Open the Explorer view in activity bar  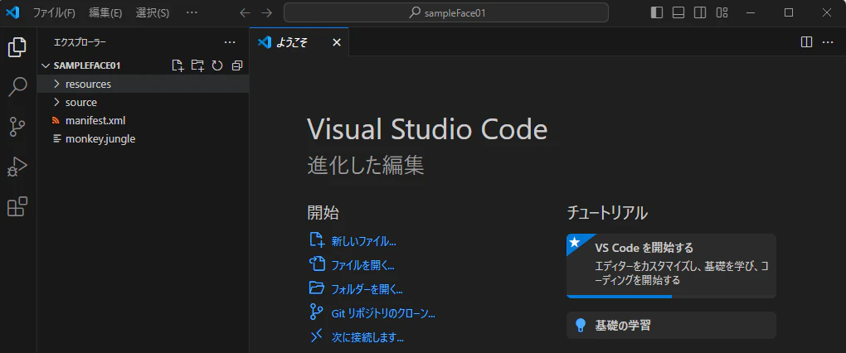click(17, 47)
